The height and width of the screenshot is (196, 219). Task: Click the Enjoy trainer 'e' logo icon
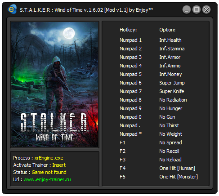[12, 9]
